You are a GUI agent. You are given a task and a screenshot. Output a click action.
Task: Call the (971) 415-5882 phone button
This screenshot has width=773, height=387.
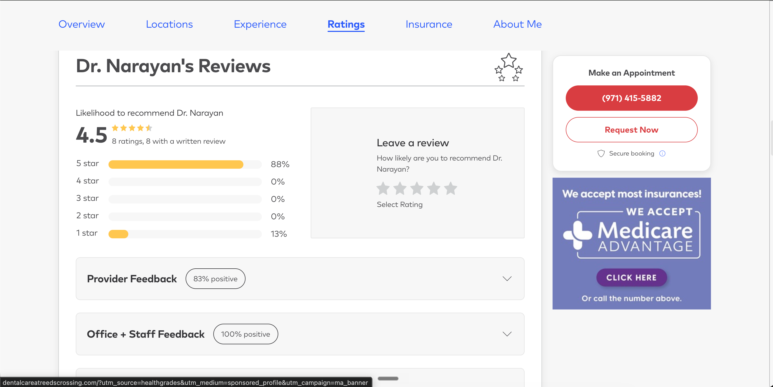(x=631, y=98)
